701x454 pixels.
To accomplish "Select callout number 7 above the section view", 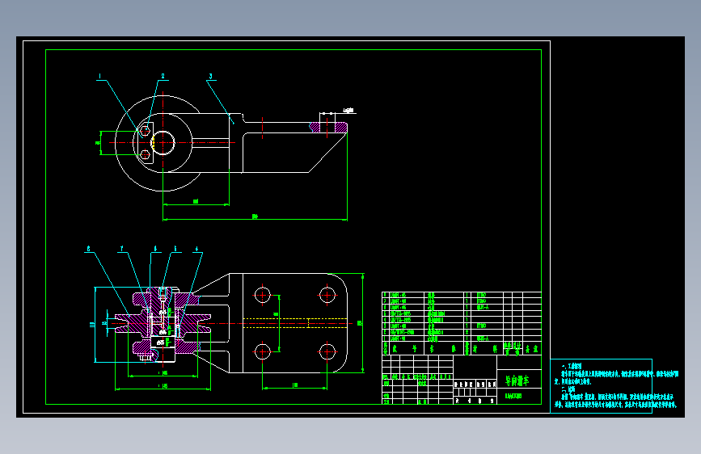I will (121, 249).
